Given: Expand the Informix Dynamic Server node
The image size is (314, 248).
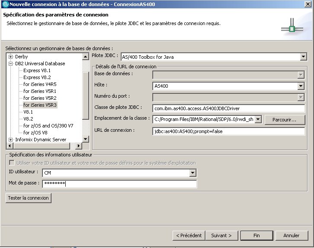Looking at the screenshot, I should pyautogui.click(x=11, y=140).
